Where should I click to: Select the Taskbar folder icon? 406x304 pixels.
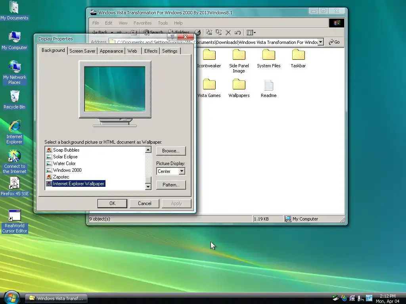[298, 55]
